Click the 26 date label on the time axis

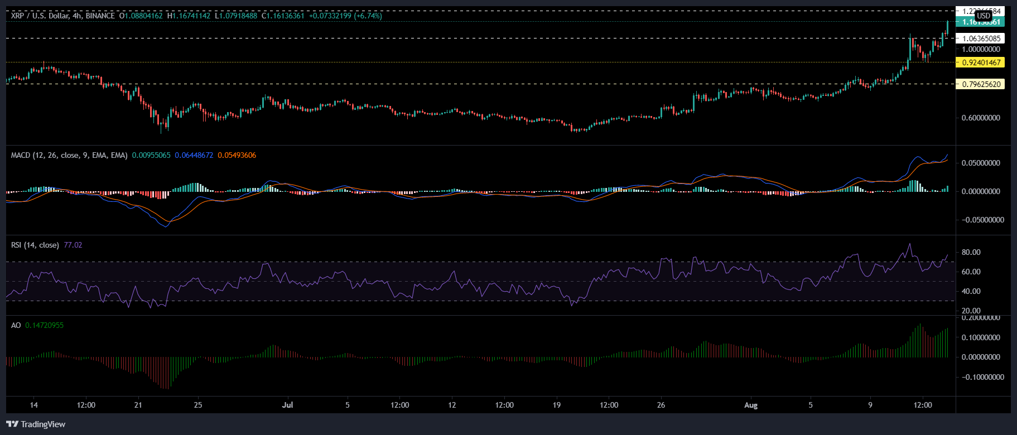[x=661, y=405]
